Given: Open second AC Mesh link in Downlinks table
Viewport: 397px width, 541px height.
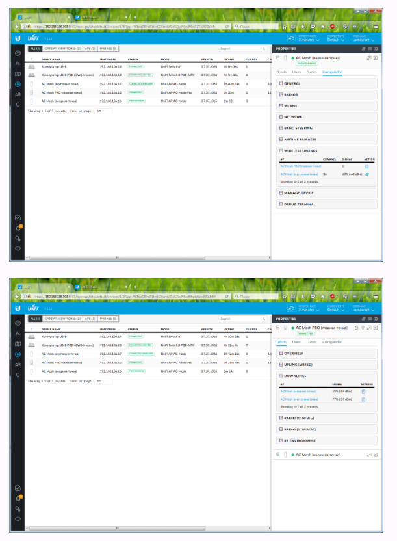Looking at the screenshot, I should click(x=299, y=399).
